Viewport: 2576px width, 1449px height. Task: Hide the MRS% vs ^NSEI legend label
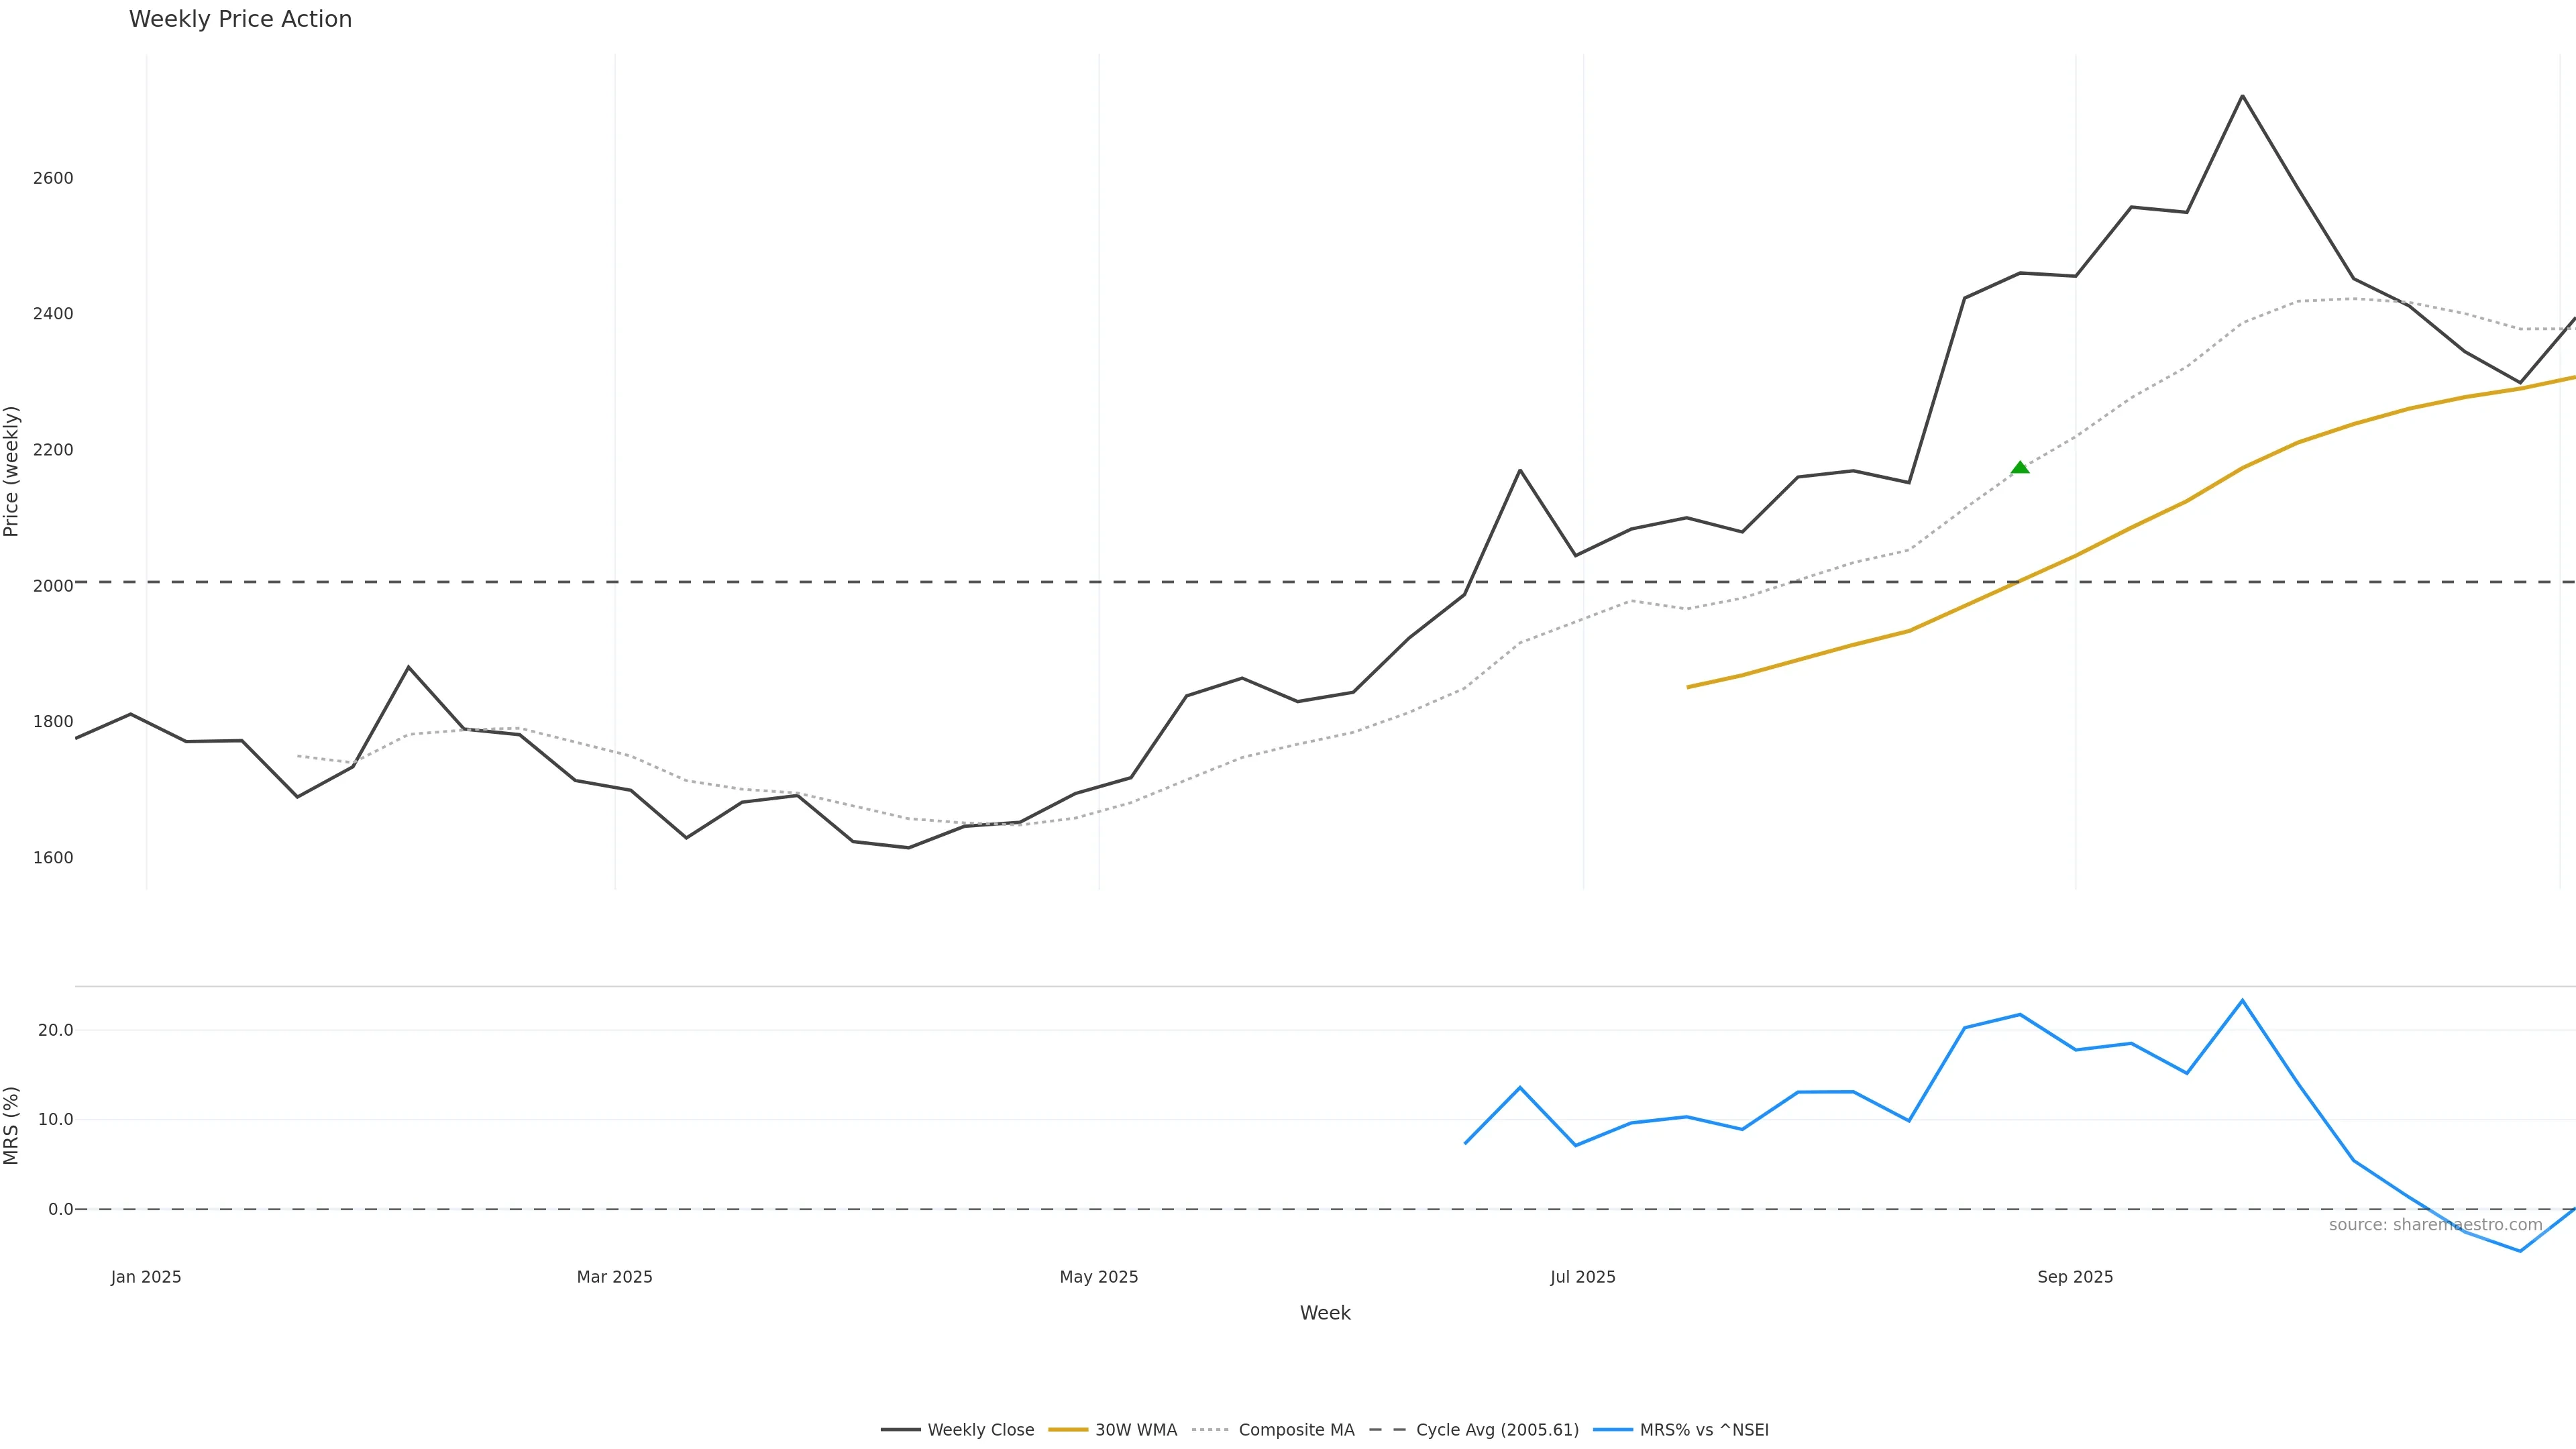[x=1704, y=1430]
